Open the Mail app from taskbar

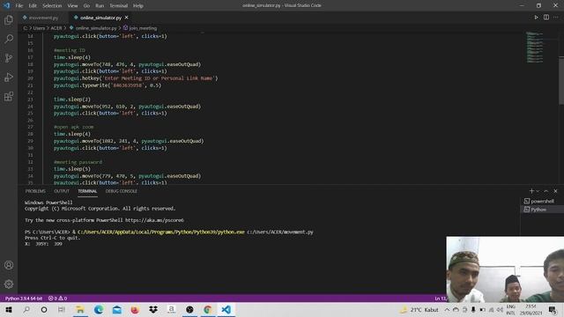(x=117, y=309)
